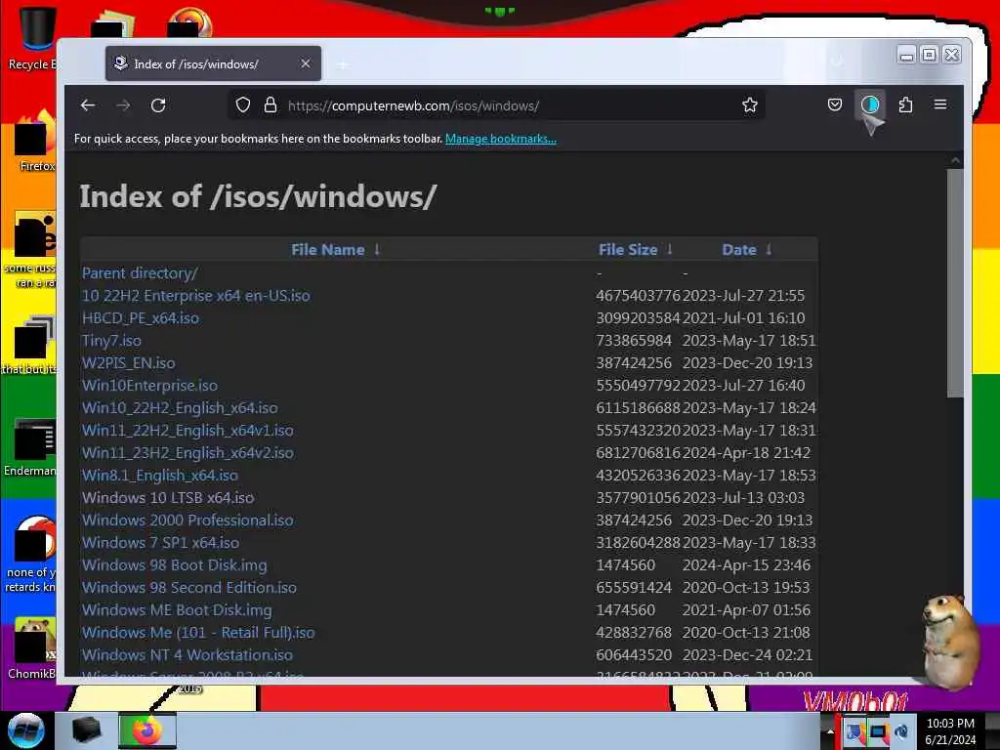Image resolution: width=1000 pixels, height=750 pixels.
Task: Select the Enderman desktop icon
Action: point(30,446)
